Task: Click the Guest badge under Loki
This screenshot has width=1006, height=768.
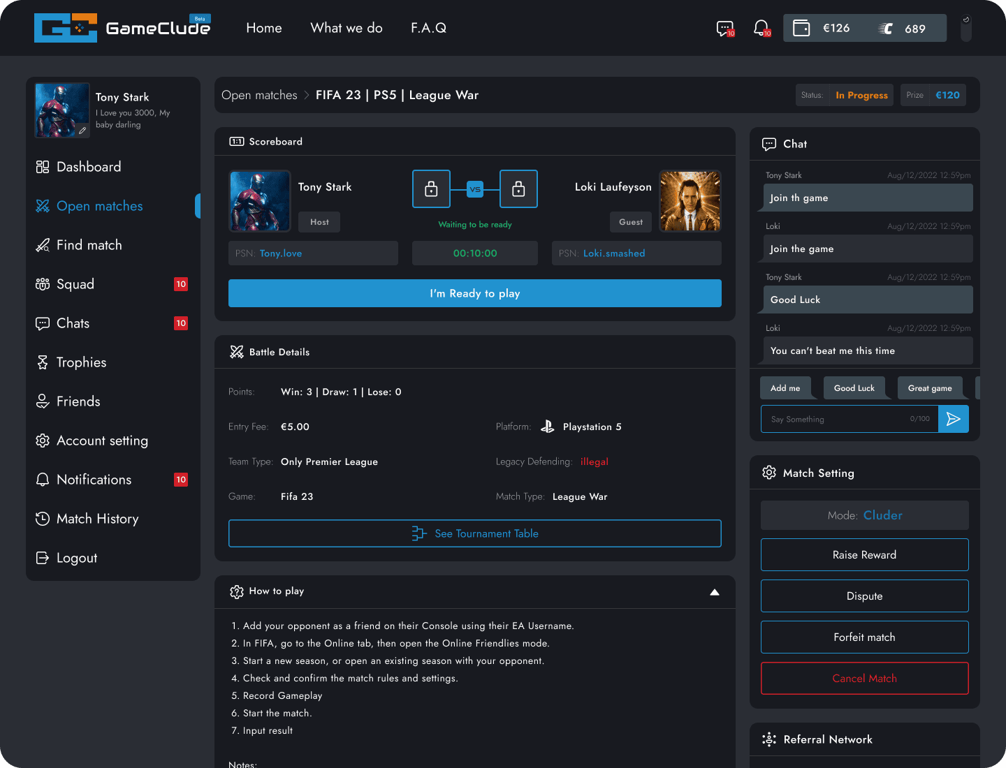Action: point(631,222)
